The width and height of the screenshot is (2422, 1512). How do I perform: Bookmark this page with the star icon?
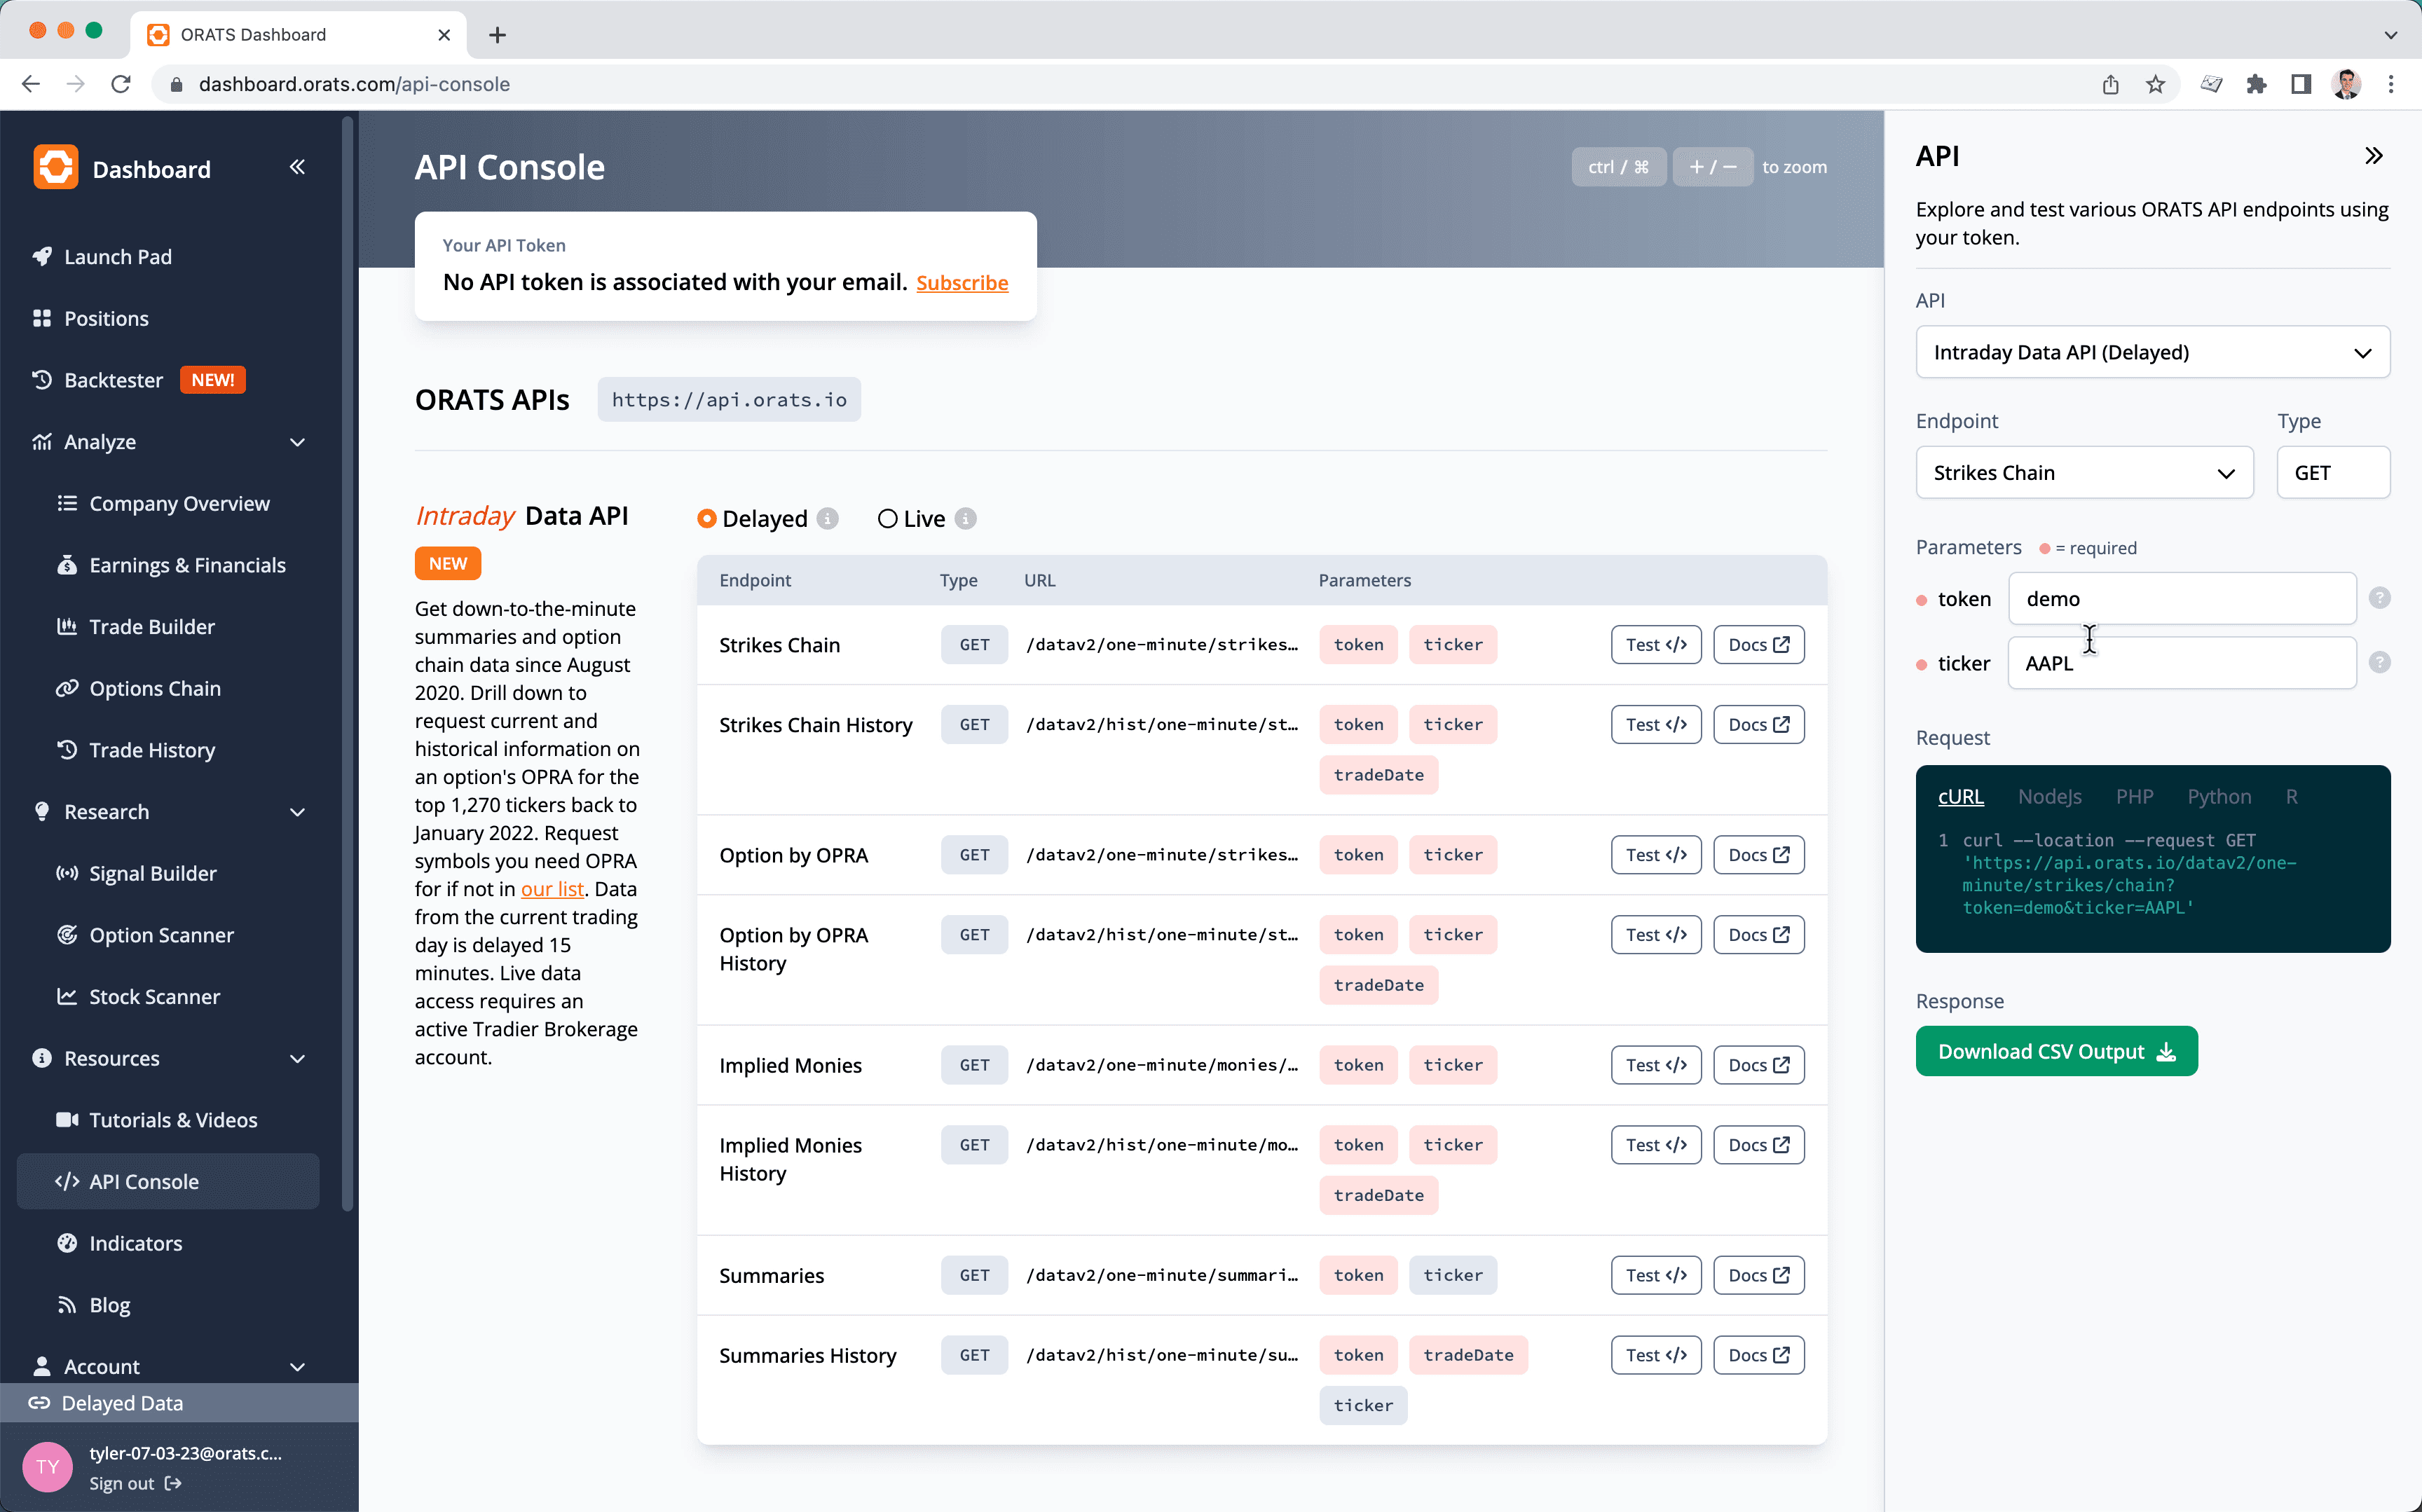click(x=2155, y=85)
